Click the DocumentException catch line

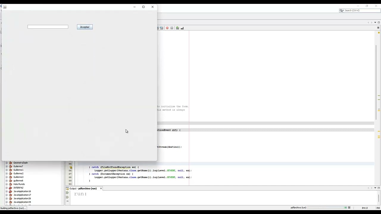111,174
